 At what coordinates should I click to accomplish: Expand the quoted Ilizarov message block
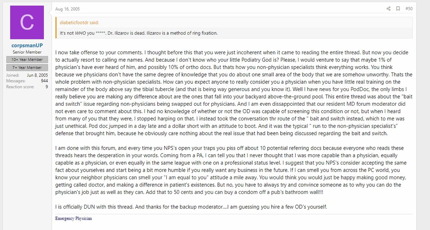click(x=139, y=33)
